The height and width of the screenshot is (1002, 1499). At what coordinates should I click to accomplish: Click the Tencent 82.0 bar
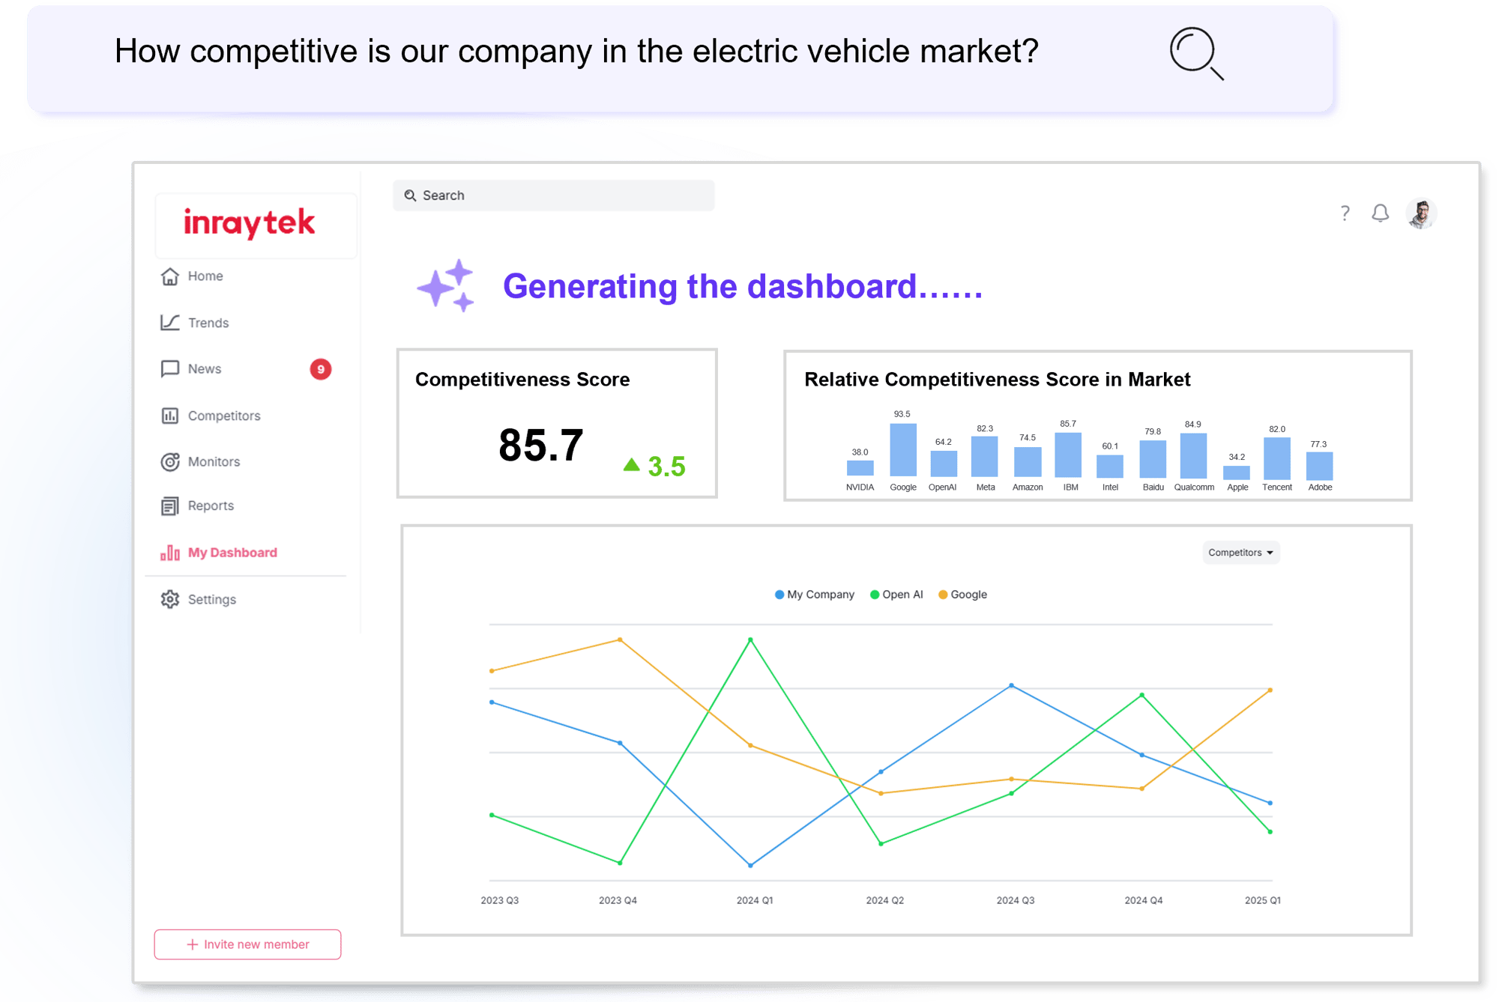click(x=1276, y=458)
